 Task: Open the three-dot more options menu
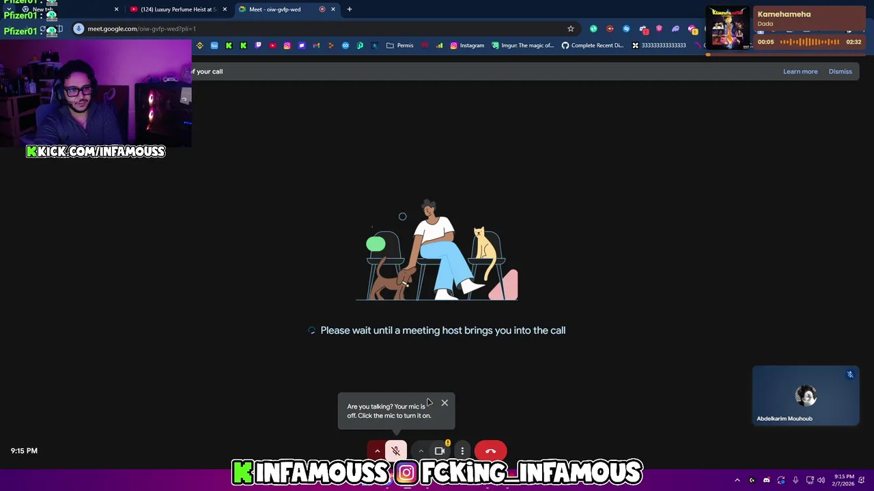coord(462,451)
